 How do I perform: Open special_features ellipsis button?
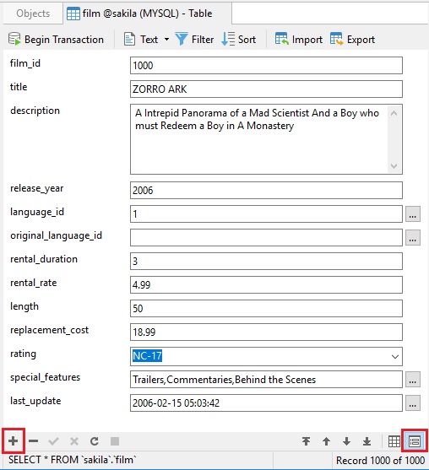click(x=413, y=380)
